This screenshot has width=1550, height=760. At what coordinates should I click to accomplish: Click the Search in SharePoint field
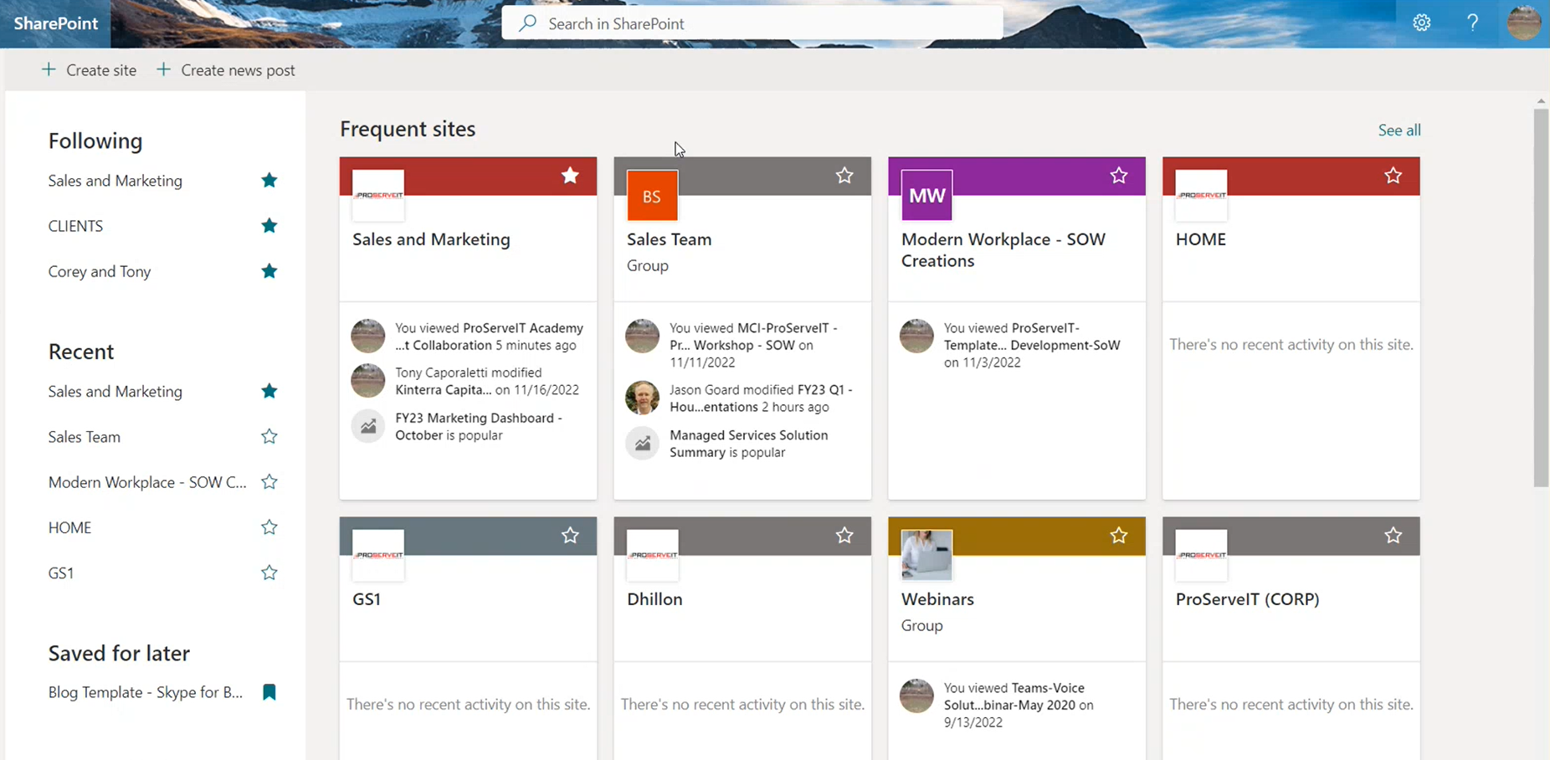pyautogui.click(x=752, y=23)
